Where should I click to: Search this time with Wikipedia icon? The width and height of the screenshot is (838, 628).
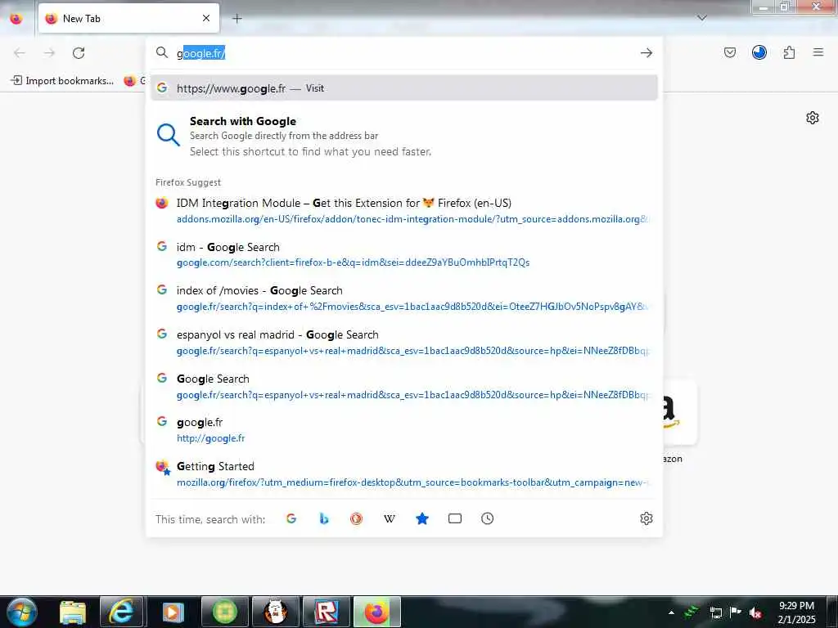[x=390, y=518]
